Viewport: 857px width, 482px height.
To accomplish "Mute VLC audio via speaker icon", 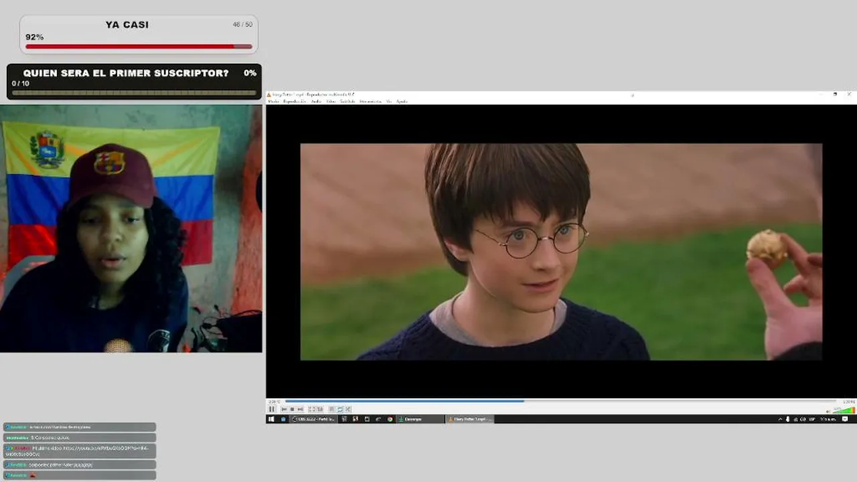I will pos(829,410).
